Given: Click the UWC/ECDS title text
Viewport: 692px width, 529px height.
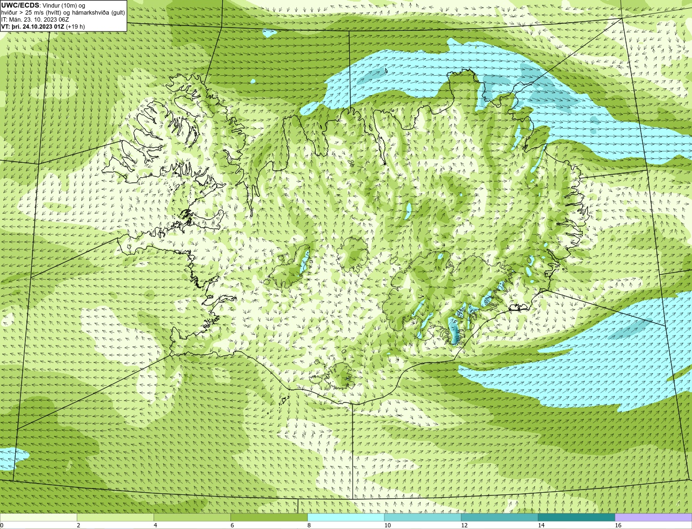Looking at the screenshot, I should [x=20, y=5].
